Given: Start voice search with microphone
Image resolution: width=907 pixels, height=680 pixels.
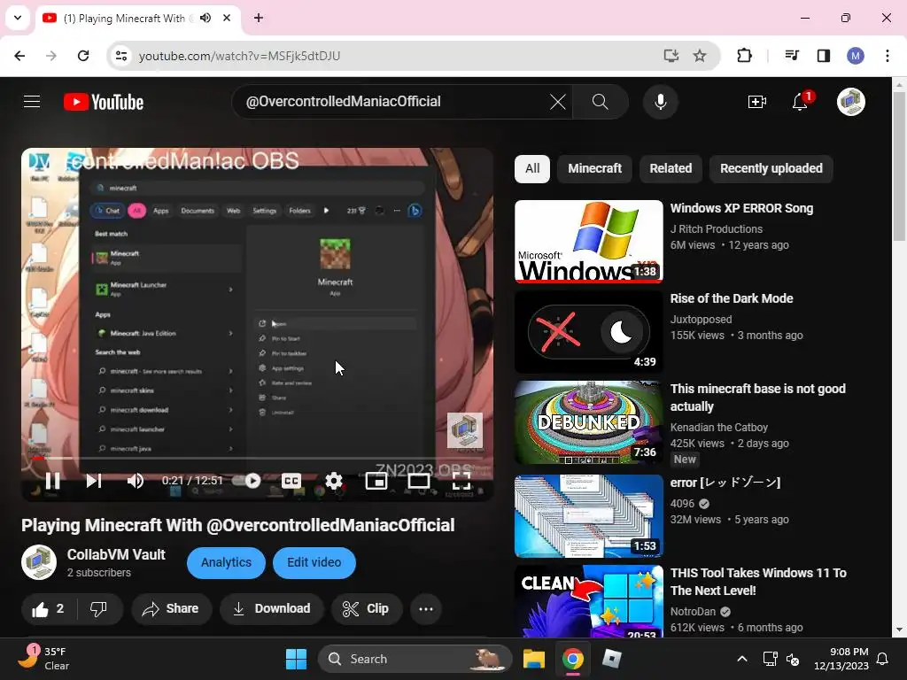Looking at the screenshot, I should coord(660,102).
